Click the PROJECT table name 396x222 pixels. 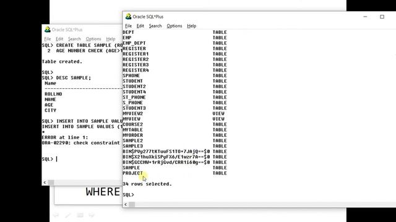pyautogui.click(x=133, y=173)
